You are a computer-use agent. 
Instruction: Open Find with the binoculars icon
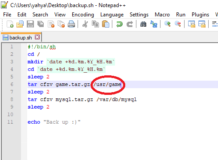tap(143, 24)
